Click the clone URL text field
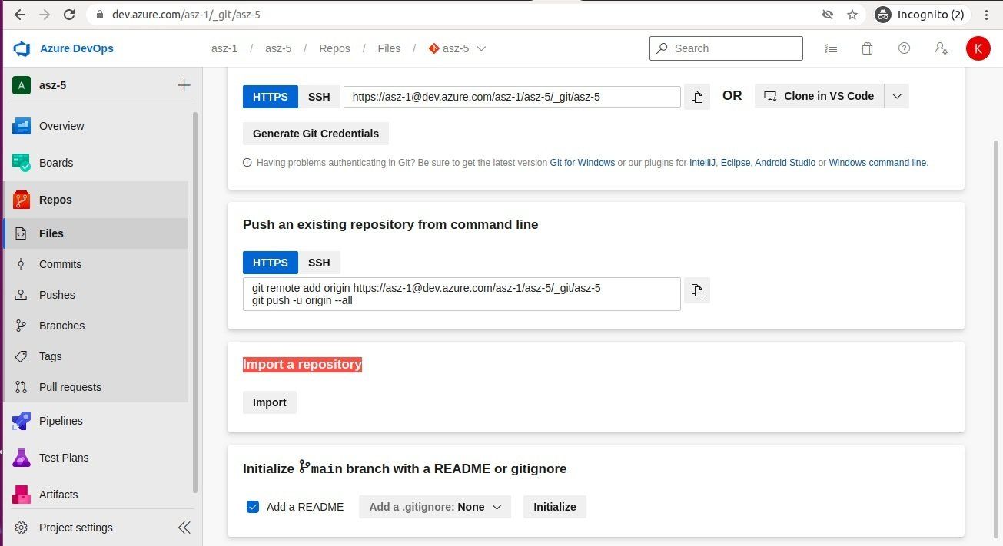This screenshot has width=1003, height=546. [512, 97]
